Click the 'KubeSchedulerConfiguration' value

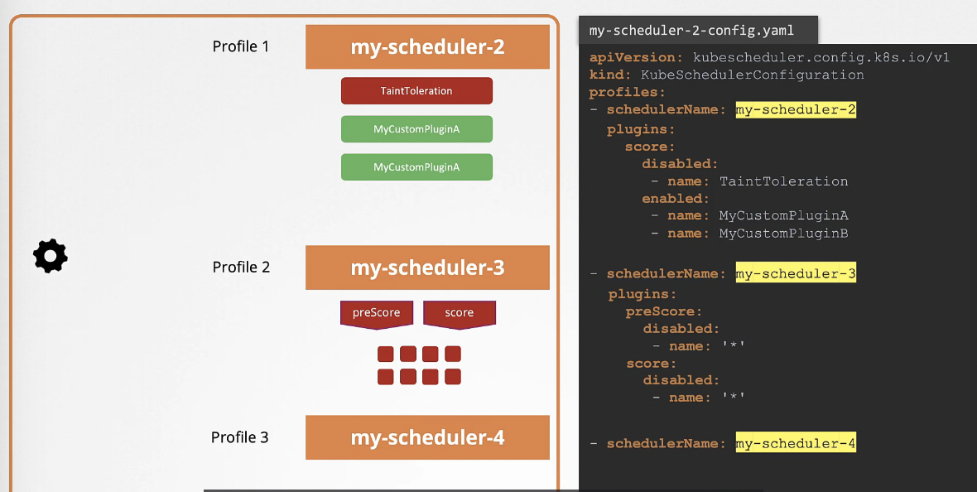(752, 75)
